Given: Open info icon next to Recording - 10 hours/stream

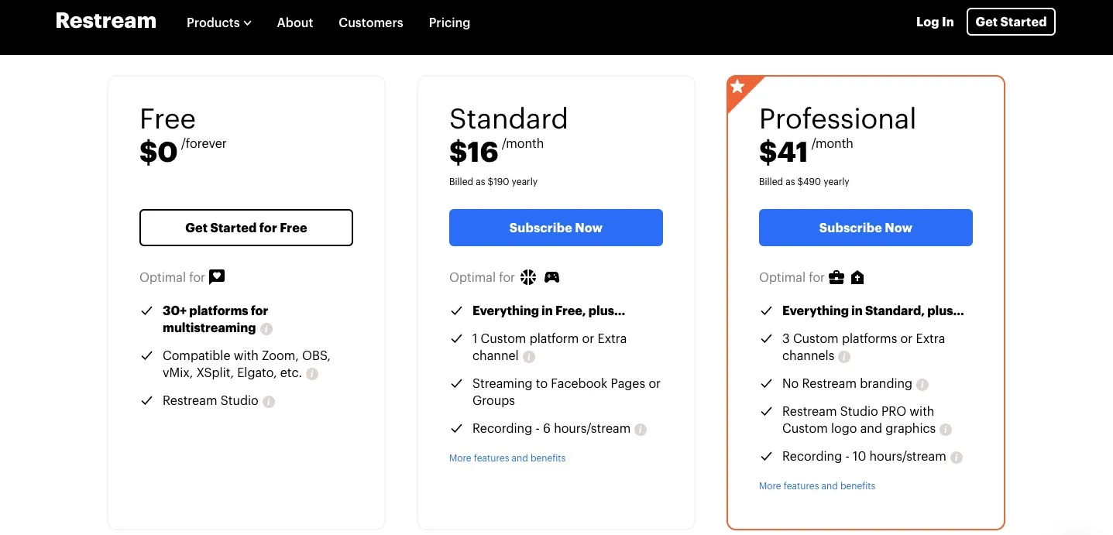Looking at the screenshot, I should click(x=957, y=458).
